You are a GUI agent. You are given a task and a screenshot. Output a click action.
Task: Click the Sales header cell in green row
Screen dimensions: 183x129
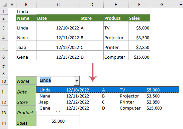(139, 18)
